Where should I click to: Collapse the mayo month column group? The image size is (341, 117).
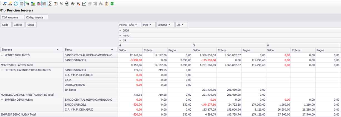click(x=120, y=36)
